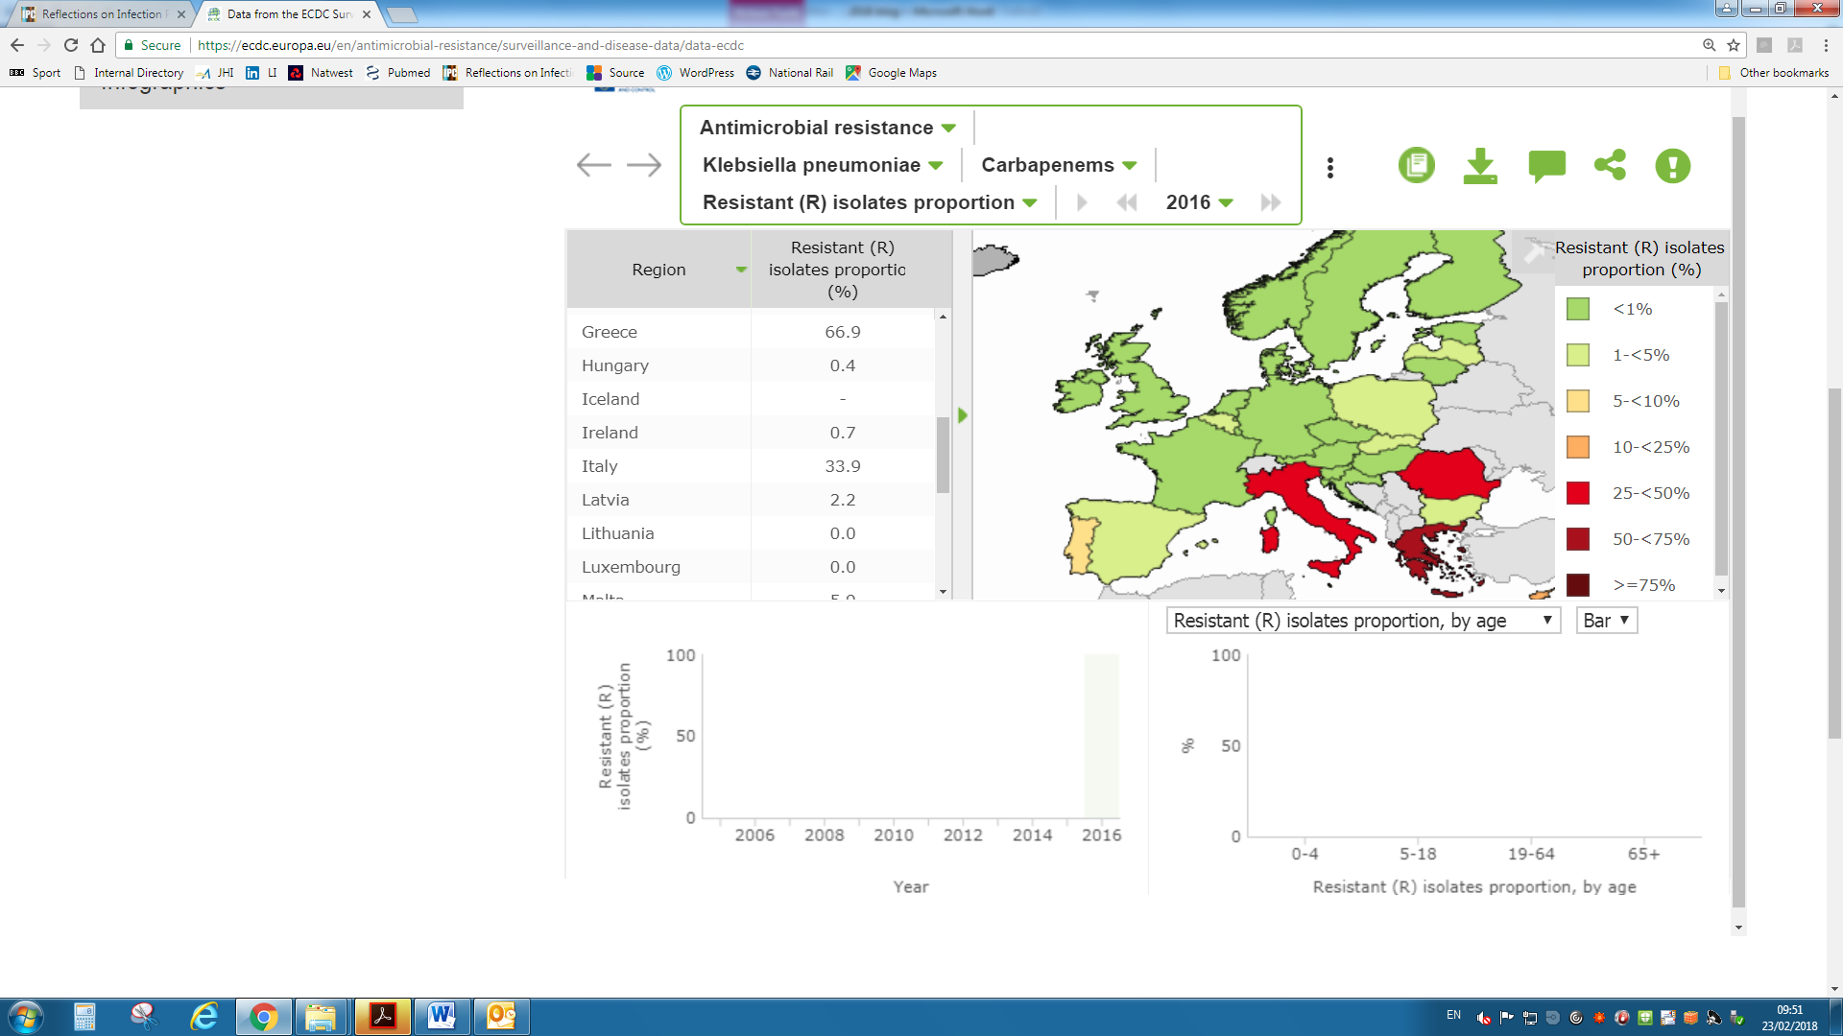This screenshot has height=1036, width=1843.
Task: Switch to Reflections on Infection tab
Action: click(103, 14)
